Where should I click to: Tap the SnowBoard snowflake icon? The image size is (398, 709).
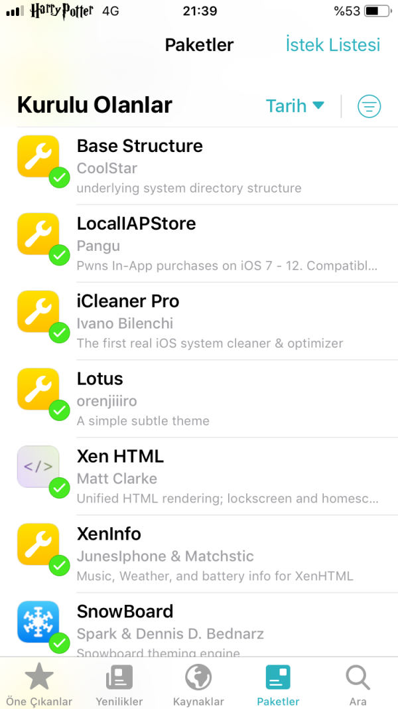(x=38, y=622)
